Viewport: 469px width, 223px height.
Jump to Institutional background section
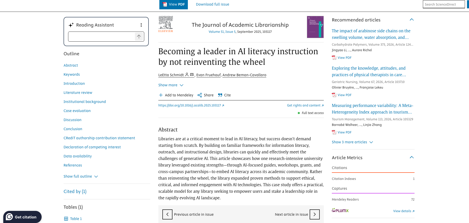click(x=85, y=102)
